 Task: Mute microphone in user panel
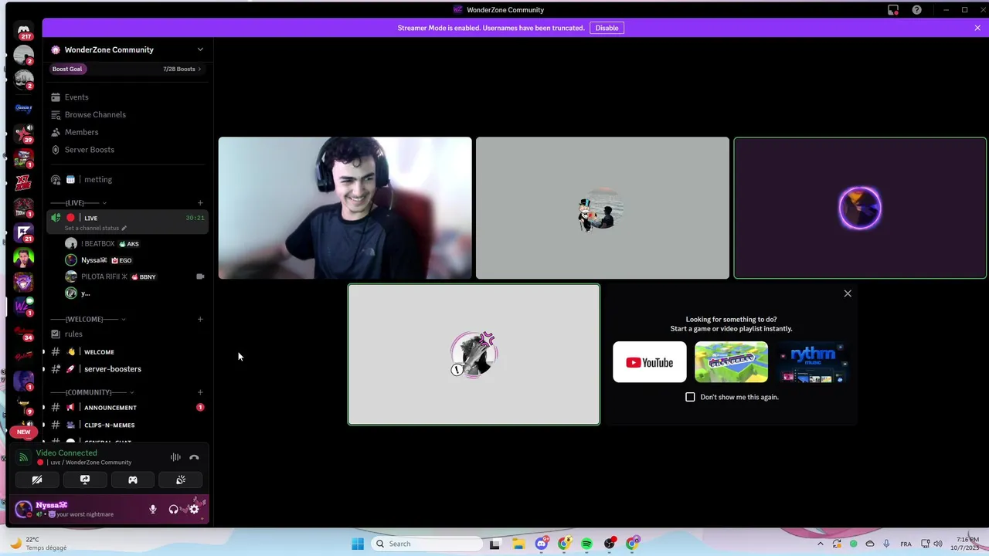click(x=153, y=509)
